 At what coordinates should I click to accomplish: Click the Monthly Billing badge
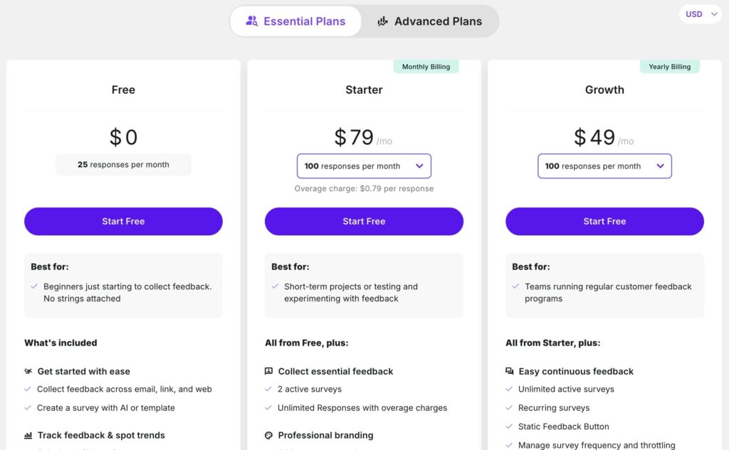426,66
